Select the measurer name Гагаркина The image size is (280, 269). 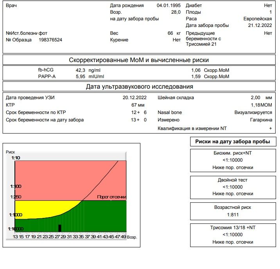(x=261, y=120)
